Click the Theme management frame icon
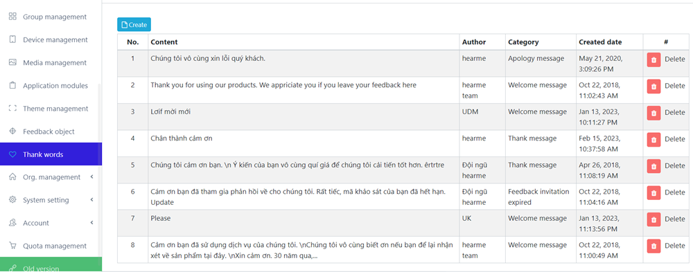Image resolution: width=693 pixels, height=272 pixels. tap(12, 109)
